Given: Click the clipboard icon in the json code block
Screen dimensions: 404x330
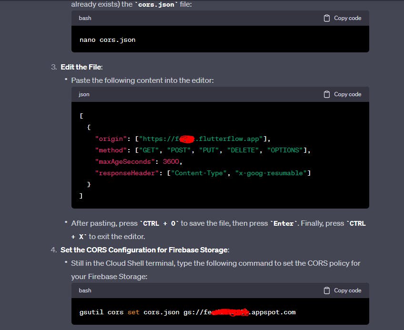Looking at the screenshot, I should pyautogui.click(x=327, y=94).
